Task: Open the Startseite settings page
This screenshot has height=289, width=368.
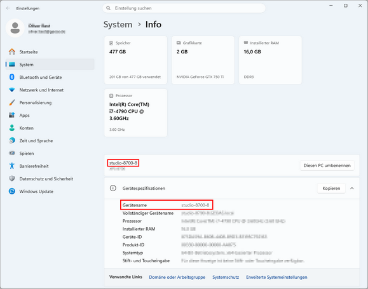Action: [x=50, y=51]
